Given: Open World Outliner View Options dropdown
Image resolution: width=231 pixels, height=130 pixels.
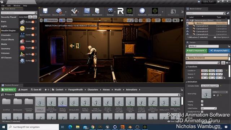Looking at the screenshot, I should point(222,38).
